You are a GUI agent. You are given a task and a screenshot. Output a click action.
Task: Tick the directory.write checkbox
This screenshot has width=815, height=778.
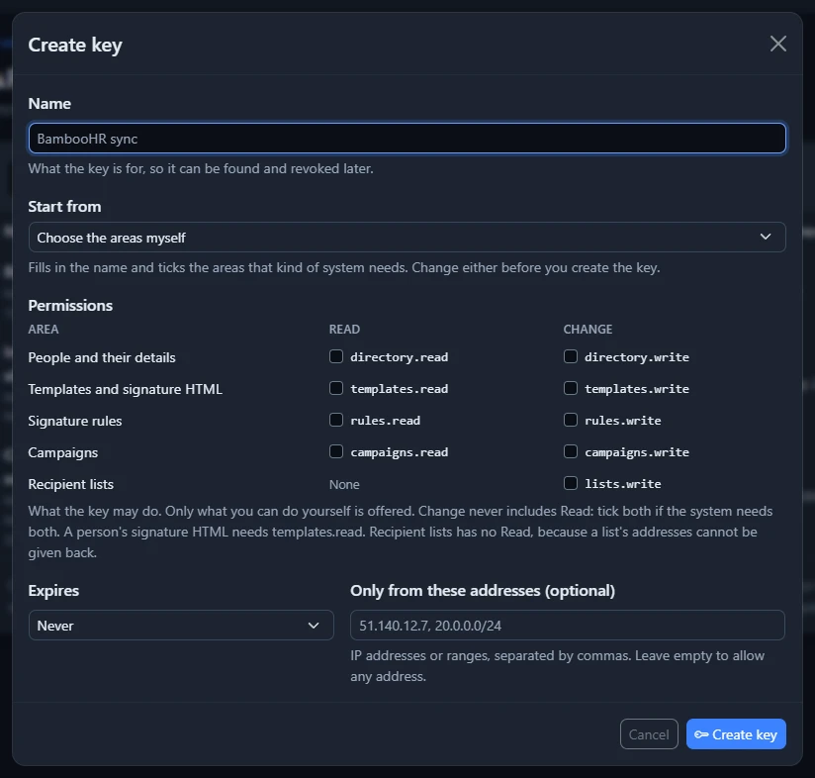pos(571,356)
